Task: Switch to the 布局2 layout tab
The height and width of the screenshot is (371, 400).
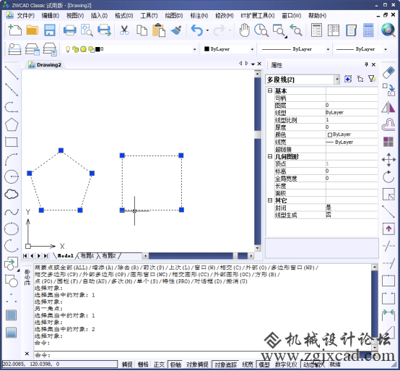Action: (x=109, y=255)
